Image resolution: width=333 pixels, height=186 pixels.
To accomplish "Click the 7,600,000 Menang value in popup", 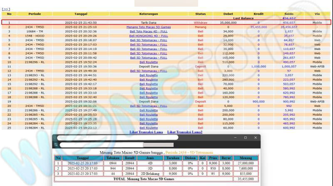I will [246, 169].
